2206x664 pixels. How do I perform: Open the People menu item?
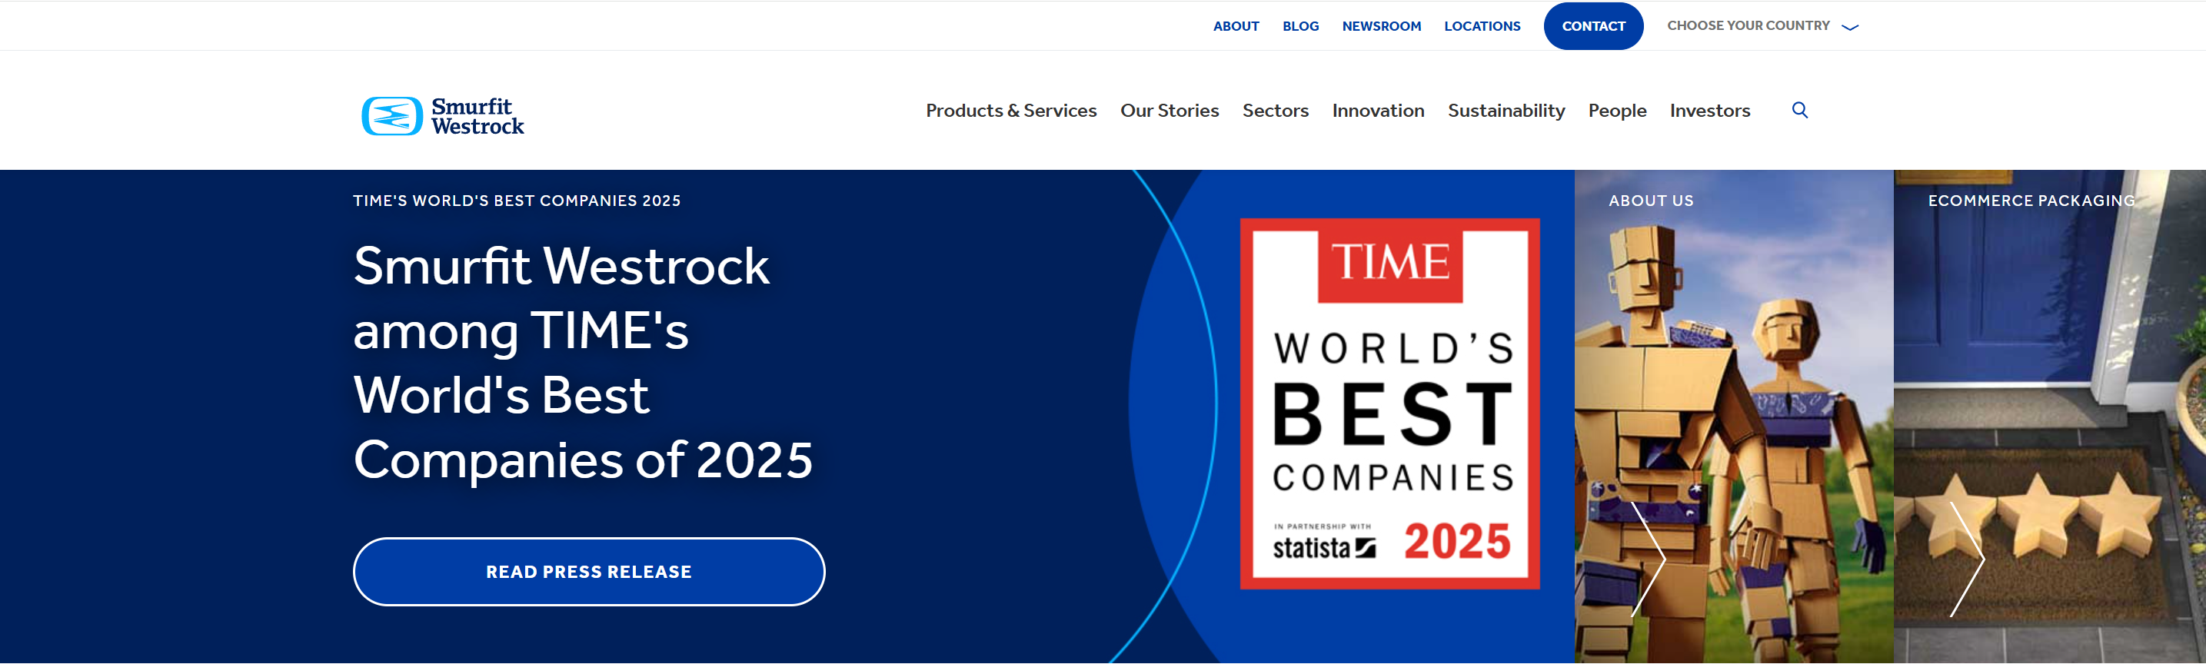pyautogui.click(x=1617, y=111)
